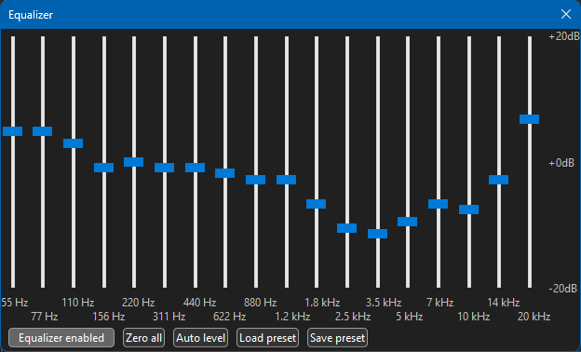The image size is (581, 352).
Task: Open the Load preset dialog
Action: point(267,337)
